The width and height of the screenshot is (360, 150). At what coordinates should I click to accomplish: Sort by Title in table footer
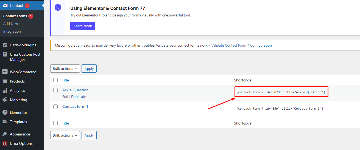65,123
